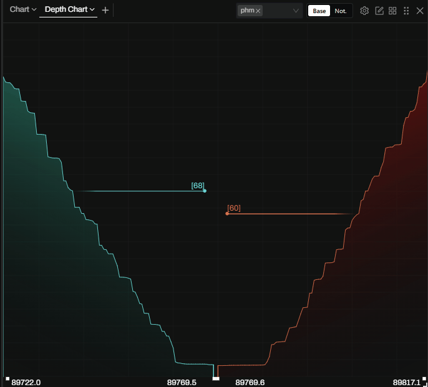Click the right range handle near 89817.1

coord(424,378)
